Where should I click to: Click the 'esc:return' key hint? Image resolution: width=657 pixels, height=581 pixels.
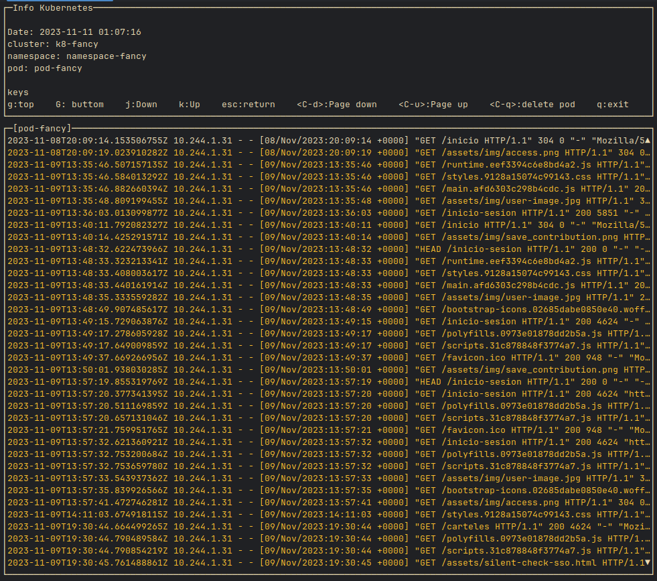click(248, 105)
